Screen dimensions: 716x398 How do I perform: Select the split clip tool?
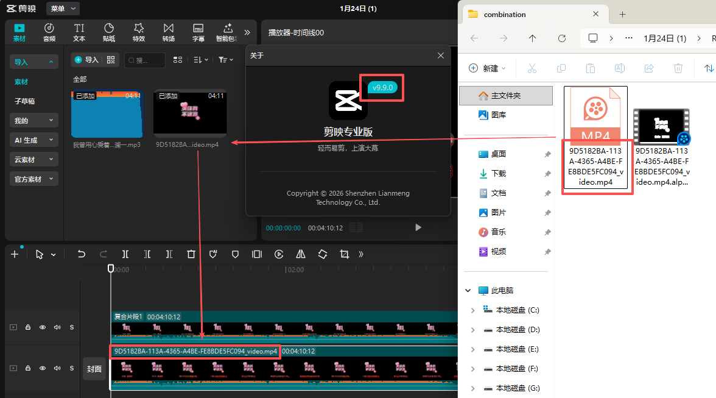(125, 254)
